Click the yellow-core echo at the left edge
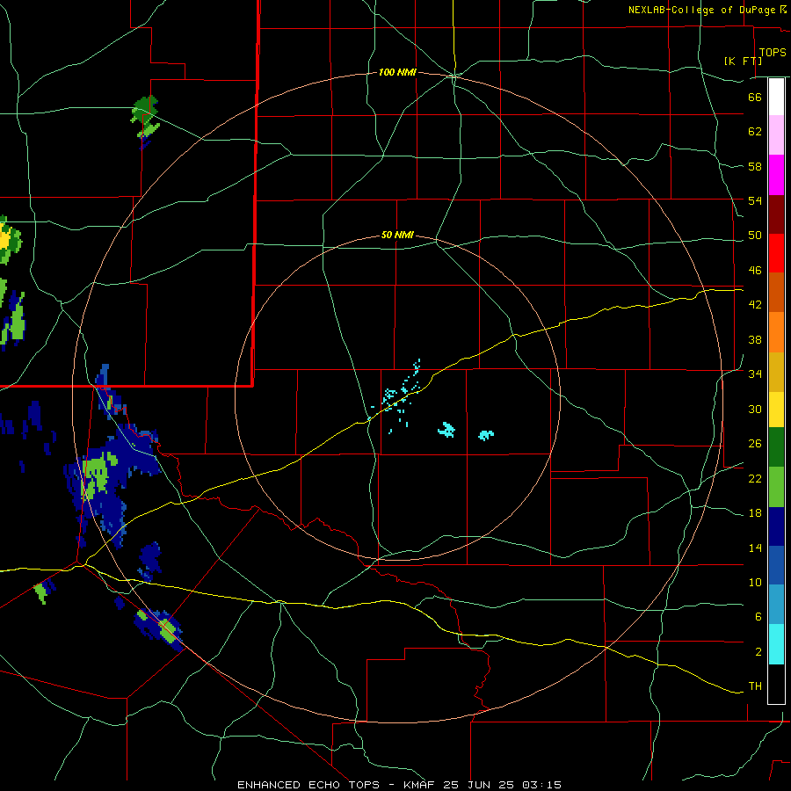791x791 pixels. pyautogui.click(x=8, y=241)
